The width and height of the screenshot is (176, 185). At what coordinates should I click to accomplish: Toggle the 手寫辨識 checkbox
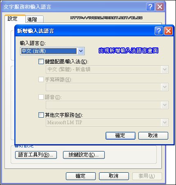tap(41, 79)
